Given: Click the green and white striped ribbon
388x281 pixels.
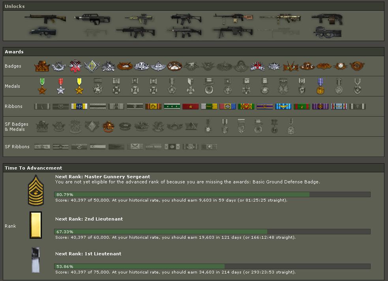Looking at the screenshot, I should pos(172,106).
